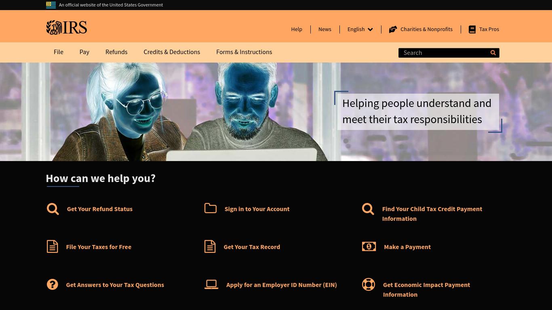Click into the Search input field
Image resolution: width=552 pixels, height=310 pixels.
(x=444, y=53)
